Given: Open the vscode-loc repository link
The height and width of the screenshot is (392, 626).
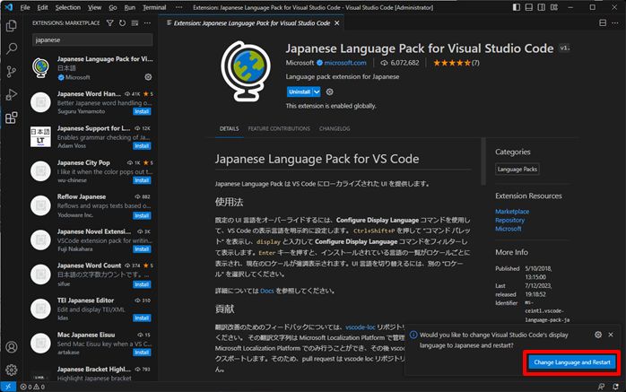Looking at the screenshot, I should pos(361,327).
